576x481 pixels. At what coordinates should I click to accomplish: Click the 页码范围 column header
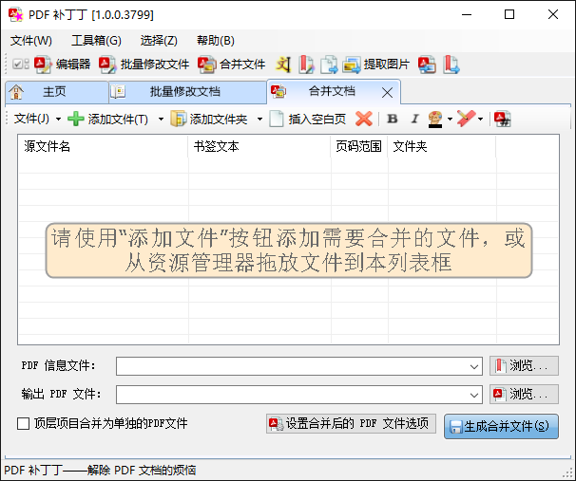(x=359, y=147)
